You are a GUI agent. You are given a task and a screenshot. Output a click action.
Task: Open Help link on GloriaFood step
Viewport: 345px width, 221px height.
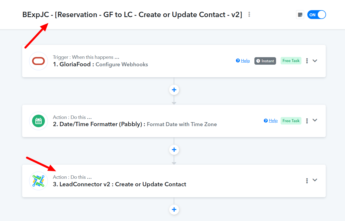[243, 61]
